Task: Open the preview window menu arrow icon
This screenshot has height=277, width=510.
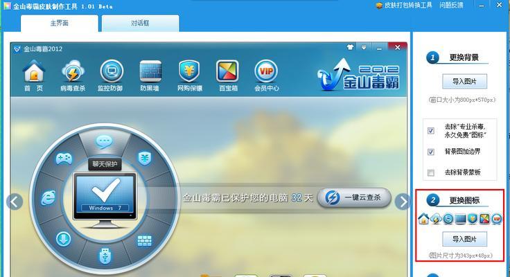Action: point(364,48)
